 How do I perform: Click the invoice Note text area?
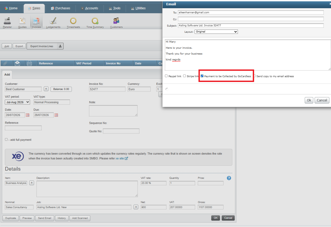click(113, 111)
